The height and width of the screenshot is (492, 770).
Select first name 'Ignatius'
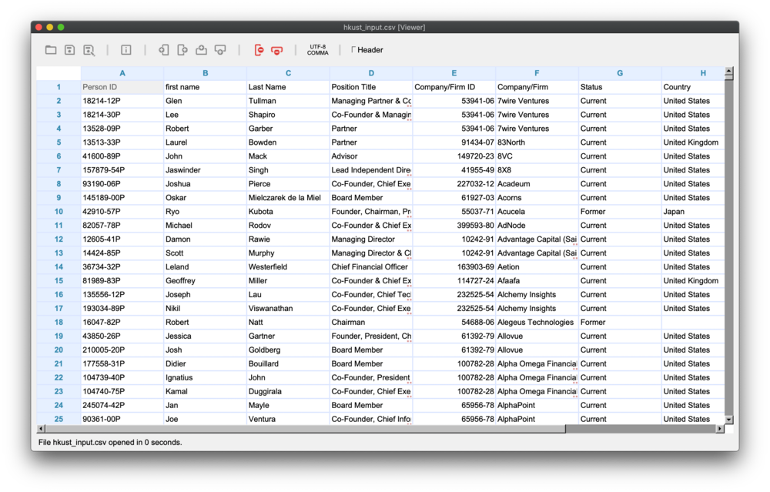[x=206, y=378]
